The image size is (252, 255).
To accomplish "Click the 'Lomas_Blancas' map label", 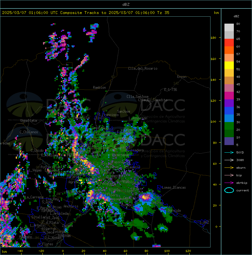I will point(174,187).
